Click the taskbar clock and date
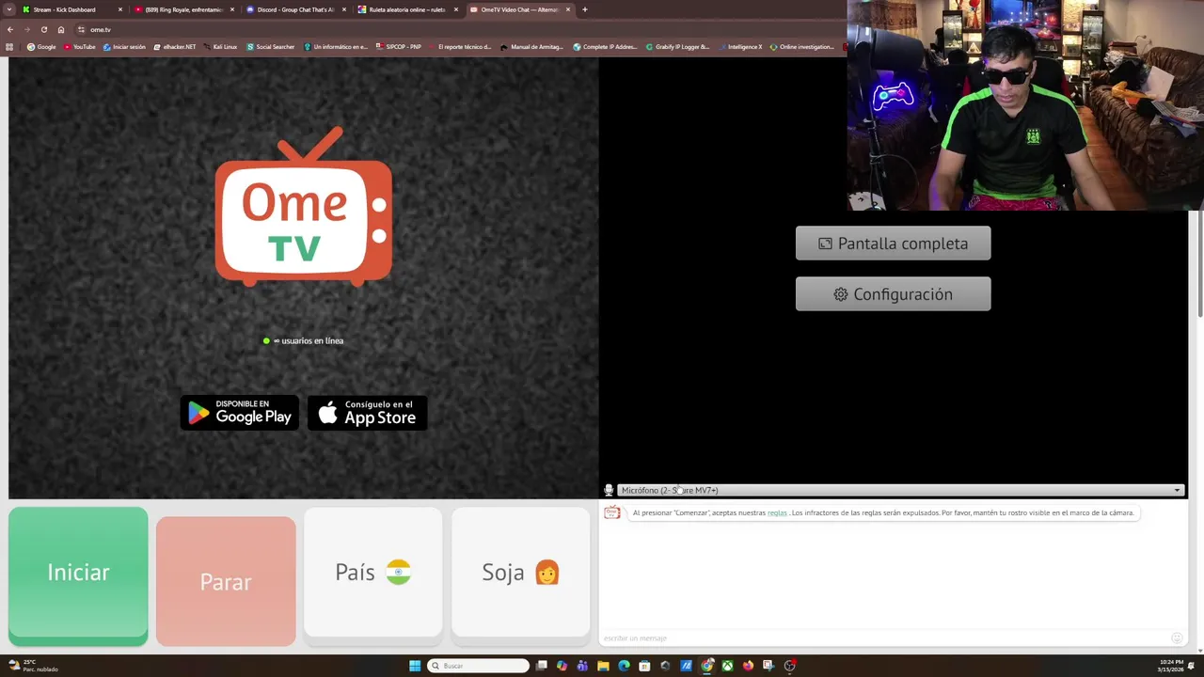Viewport: 1204px width, 677px height. pos(1171,666)
